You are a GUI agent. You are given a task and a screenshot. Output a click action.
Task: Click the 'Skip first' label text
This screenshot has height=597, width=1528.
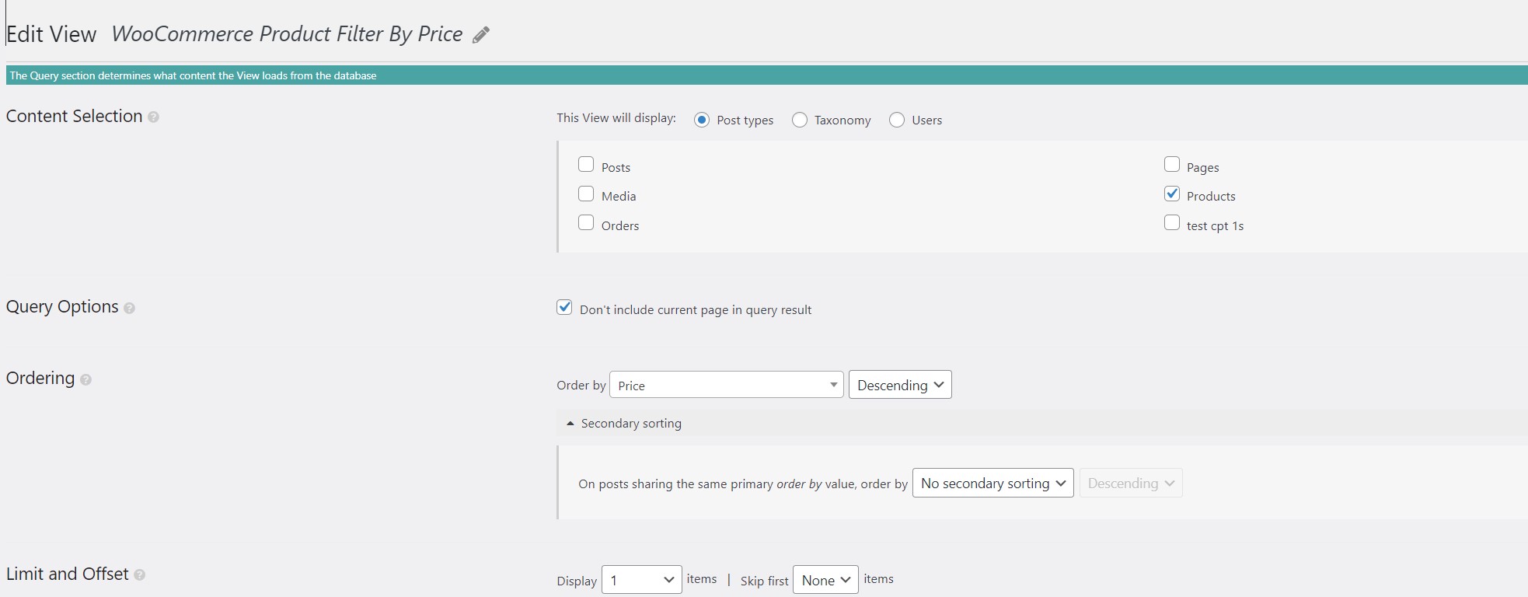point(764,581)
